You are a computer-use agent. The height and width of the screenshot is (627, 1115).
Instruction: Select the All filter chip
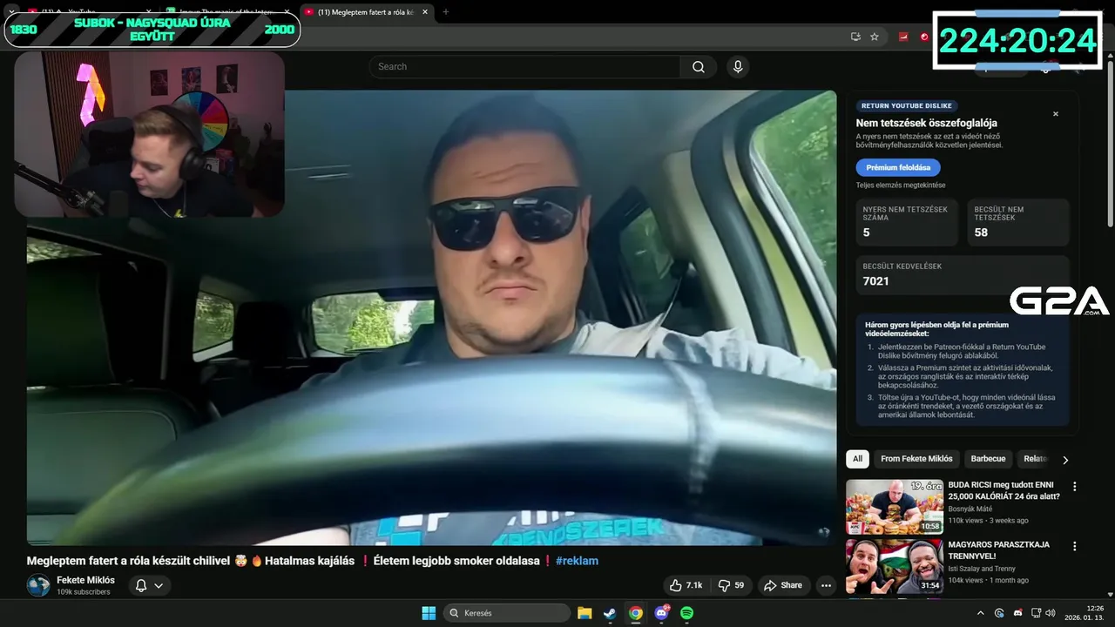point(857,459)
